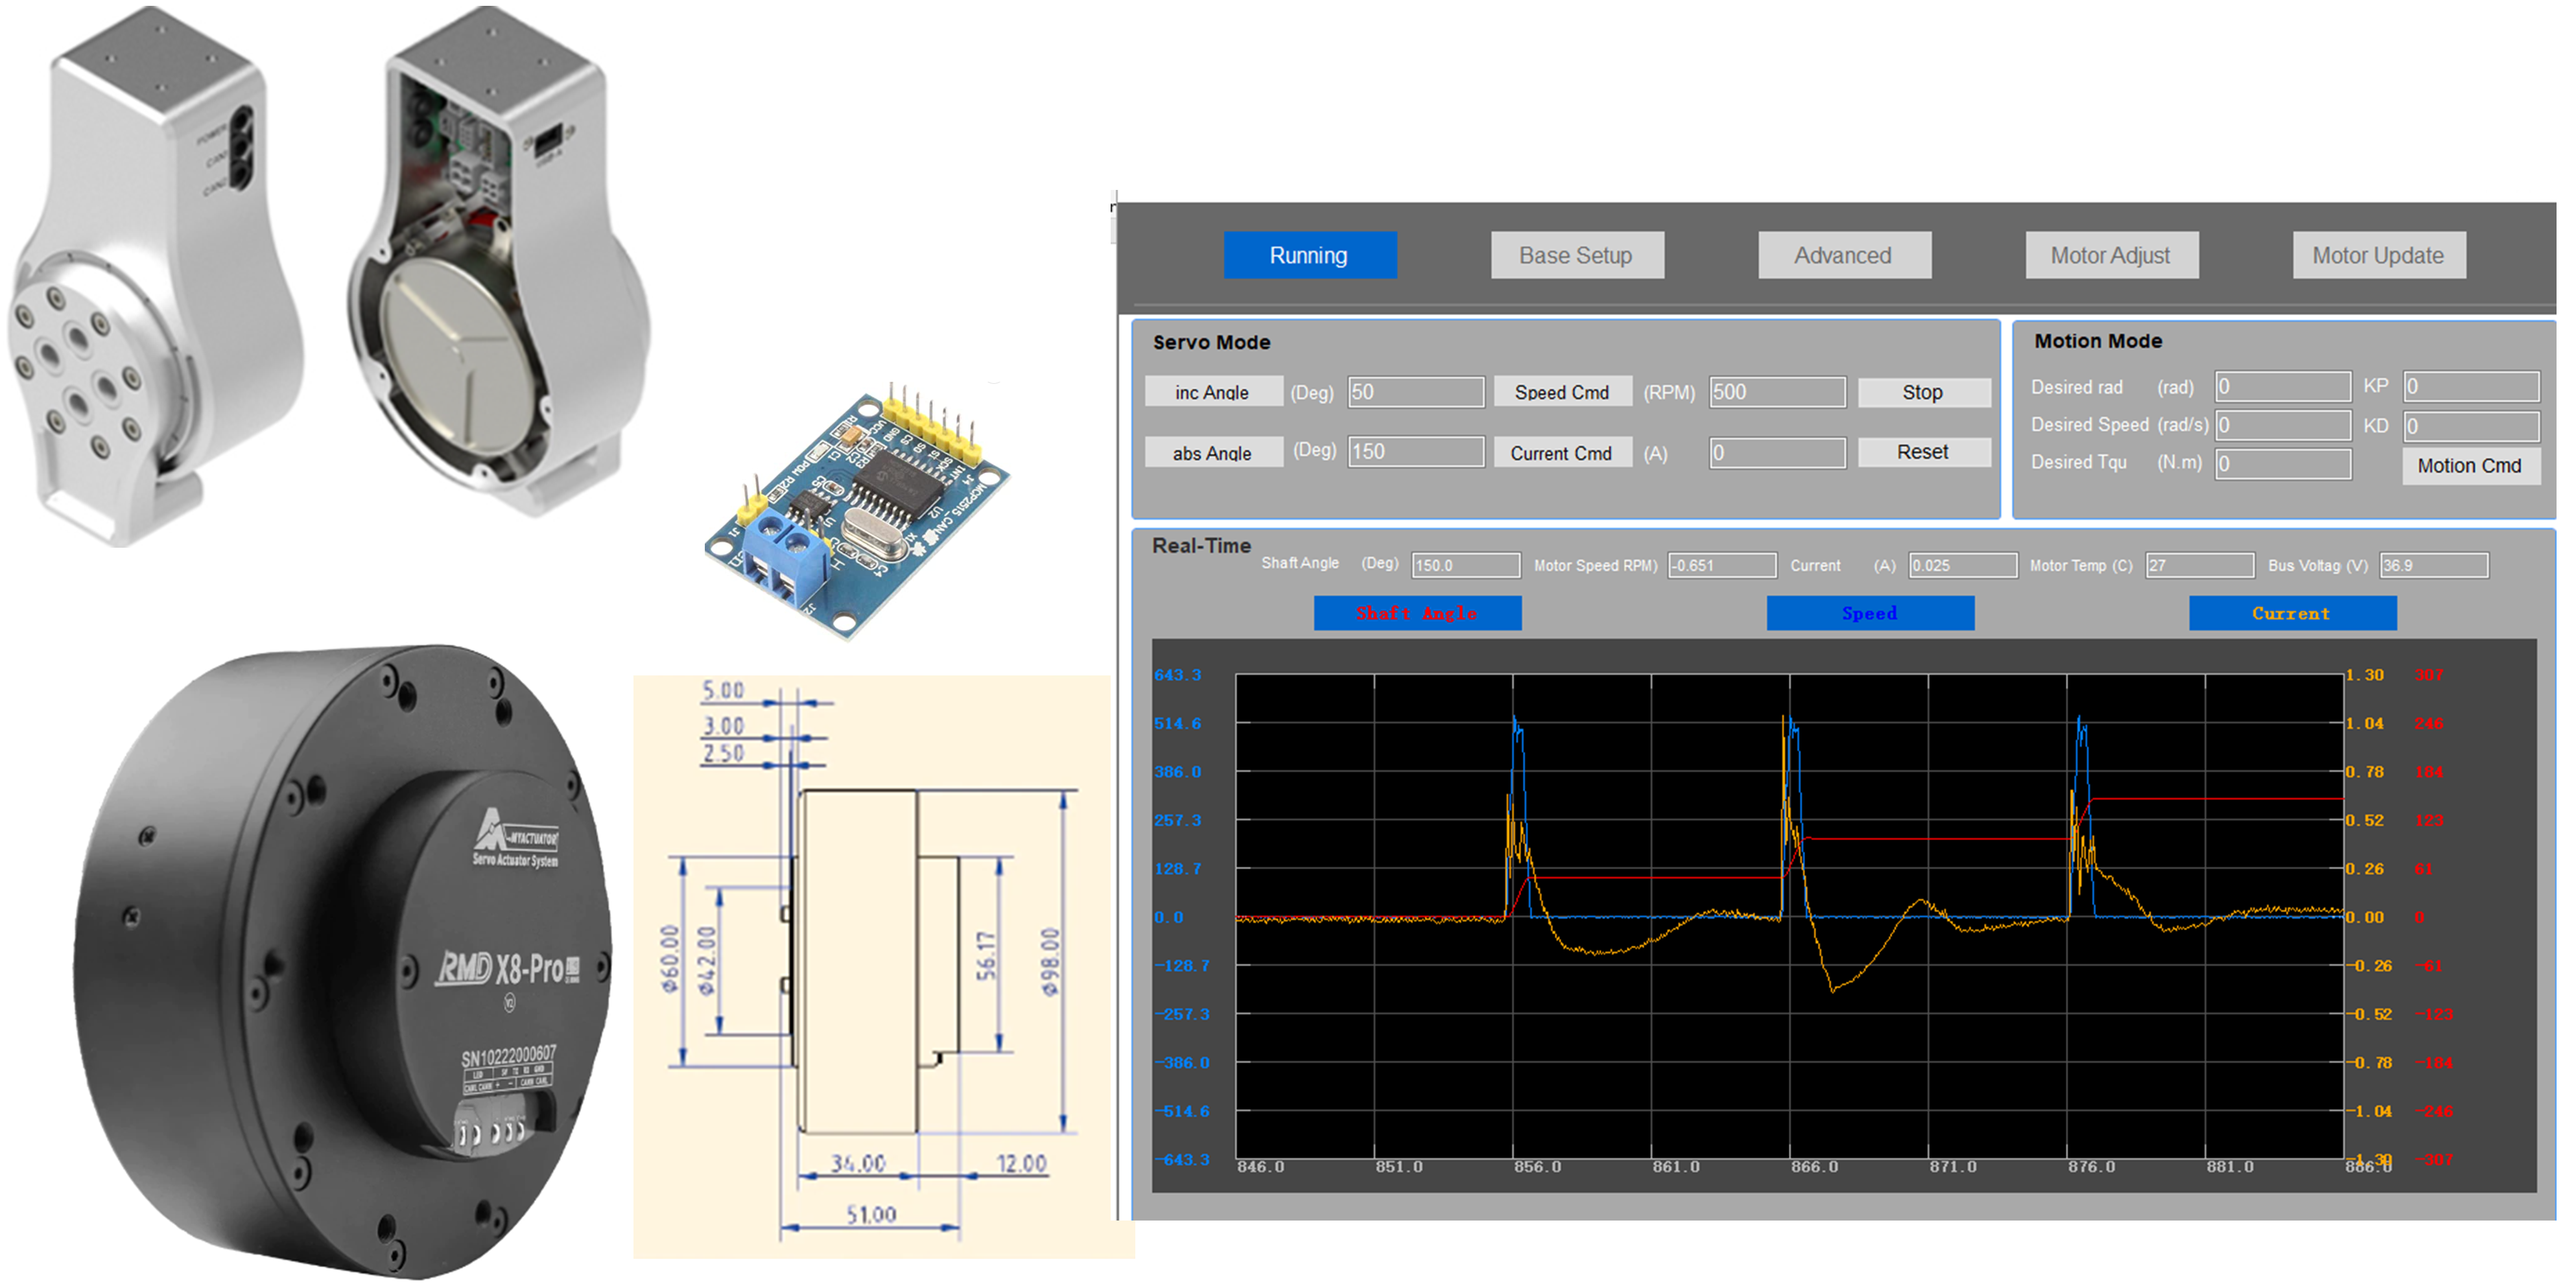Image resolution: width=2576 pixels, height=1286 pixels.
Task: Send the Current Cmd command
Action: pos(1562,453)
